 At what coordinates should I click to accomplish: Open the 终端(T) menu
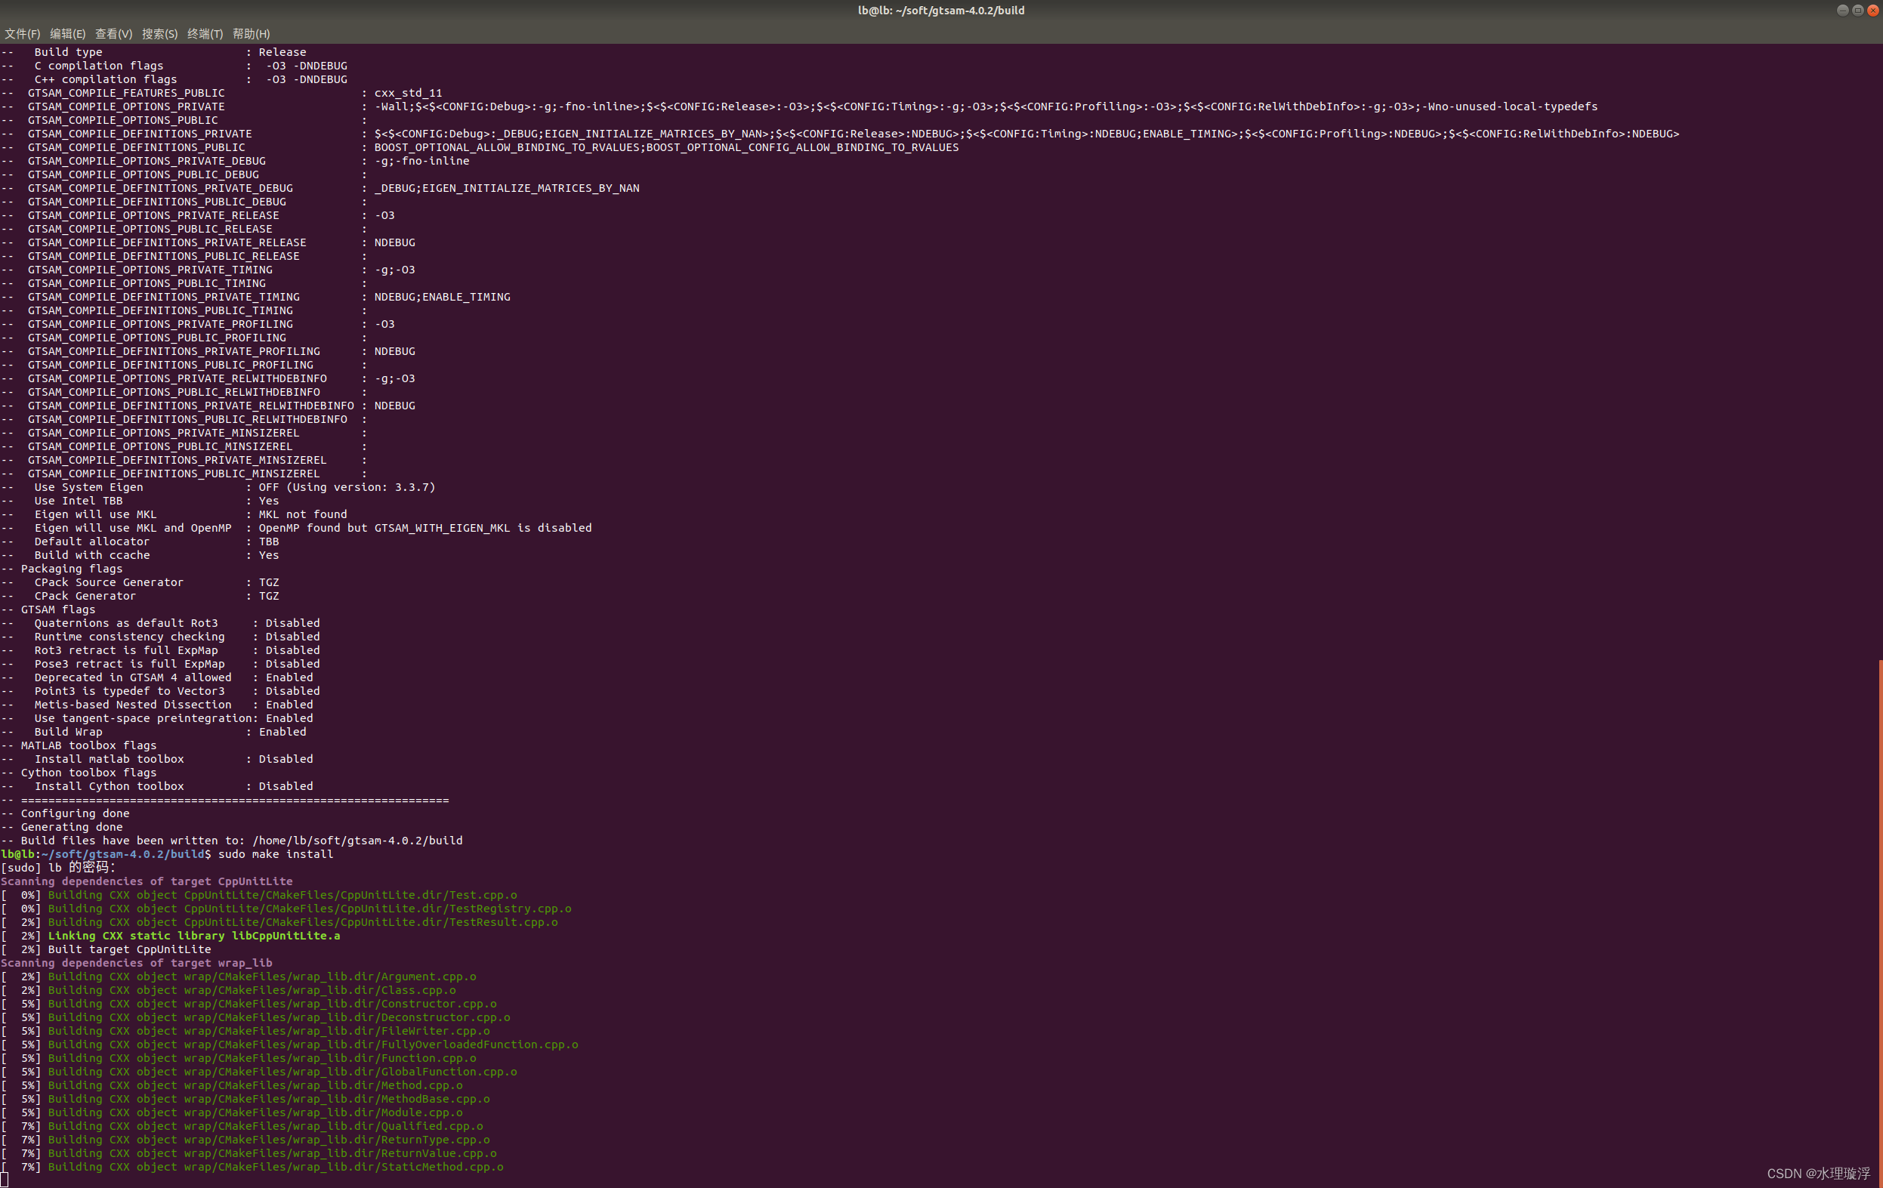click(205, 34)
